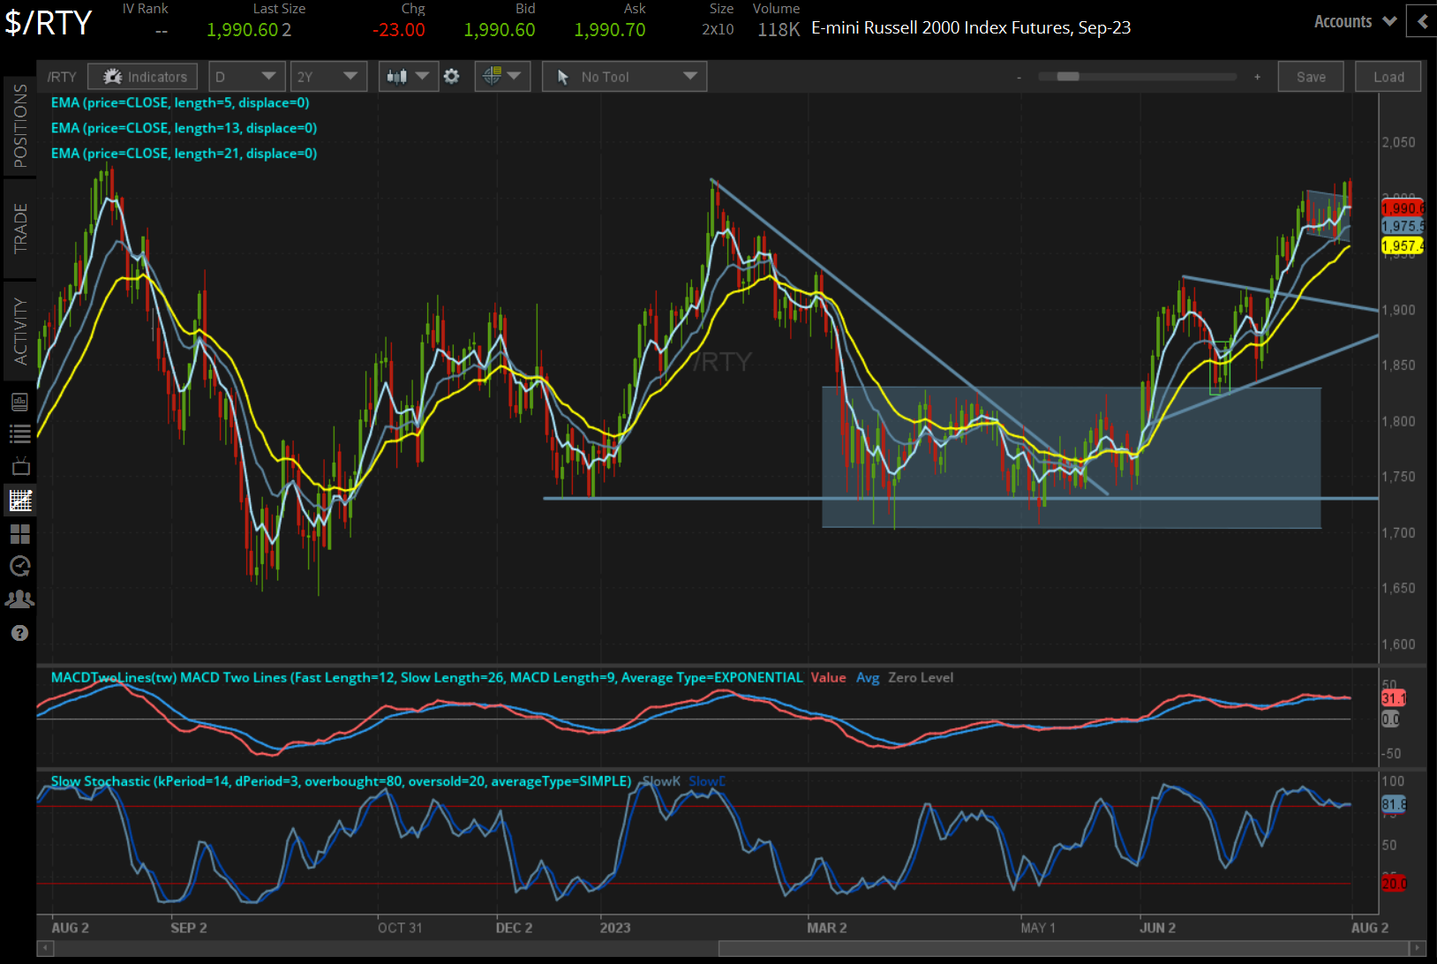Open the Indicators panel
This screenshot has width=1437, height=964.
[x=143, y=77]
